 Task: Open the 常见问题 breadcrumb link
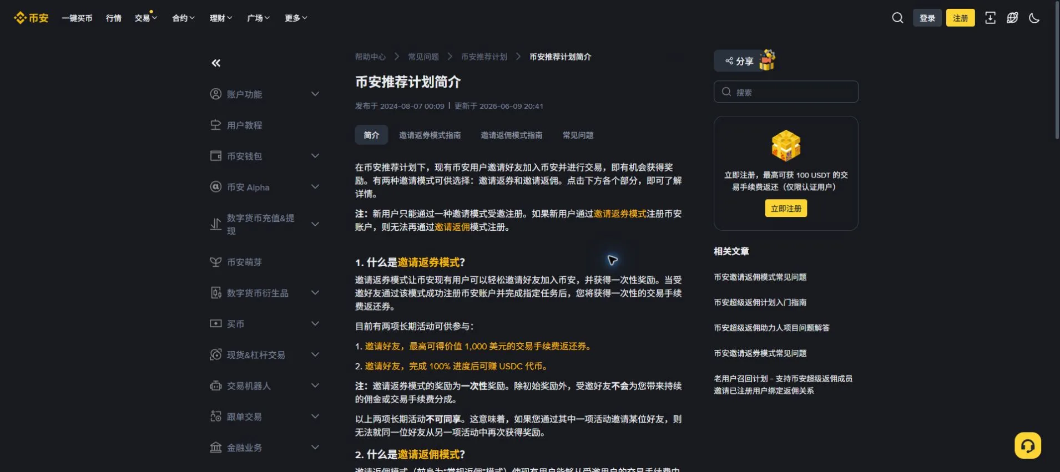click(x=423, y=57)
